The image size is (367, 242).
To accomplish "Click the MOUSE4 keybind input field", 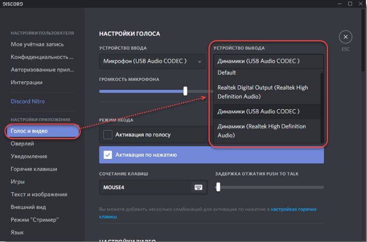I will (154, 187).
